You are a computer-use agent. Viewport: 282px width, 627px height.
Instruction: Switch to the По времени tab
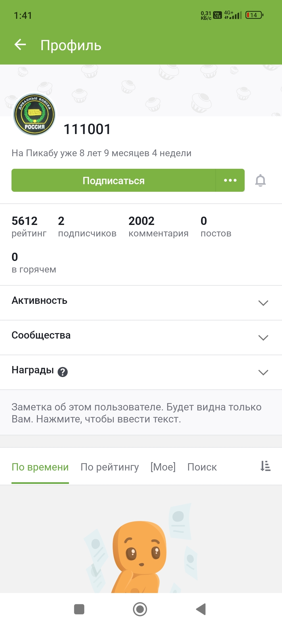(x=40, y=467)
